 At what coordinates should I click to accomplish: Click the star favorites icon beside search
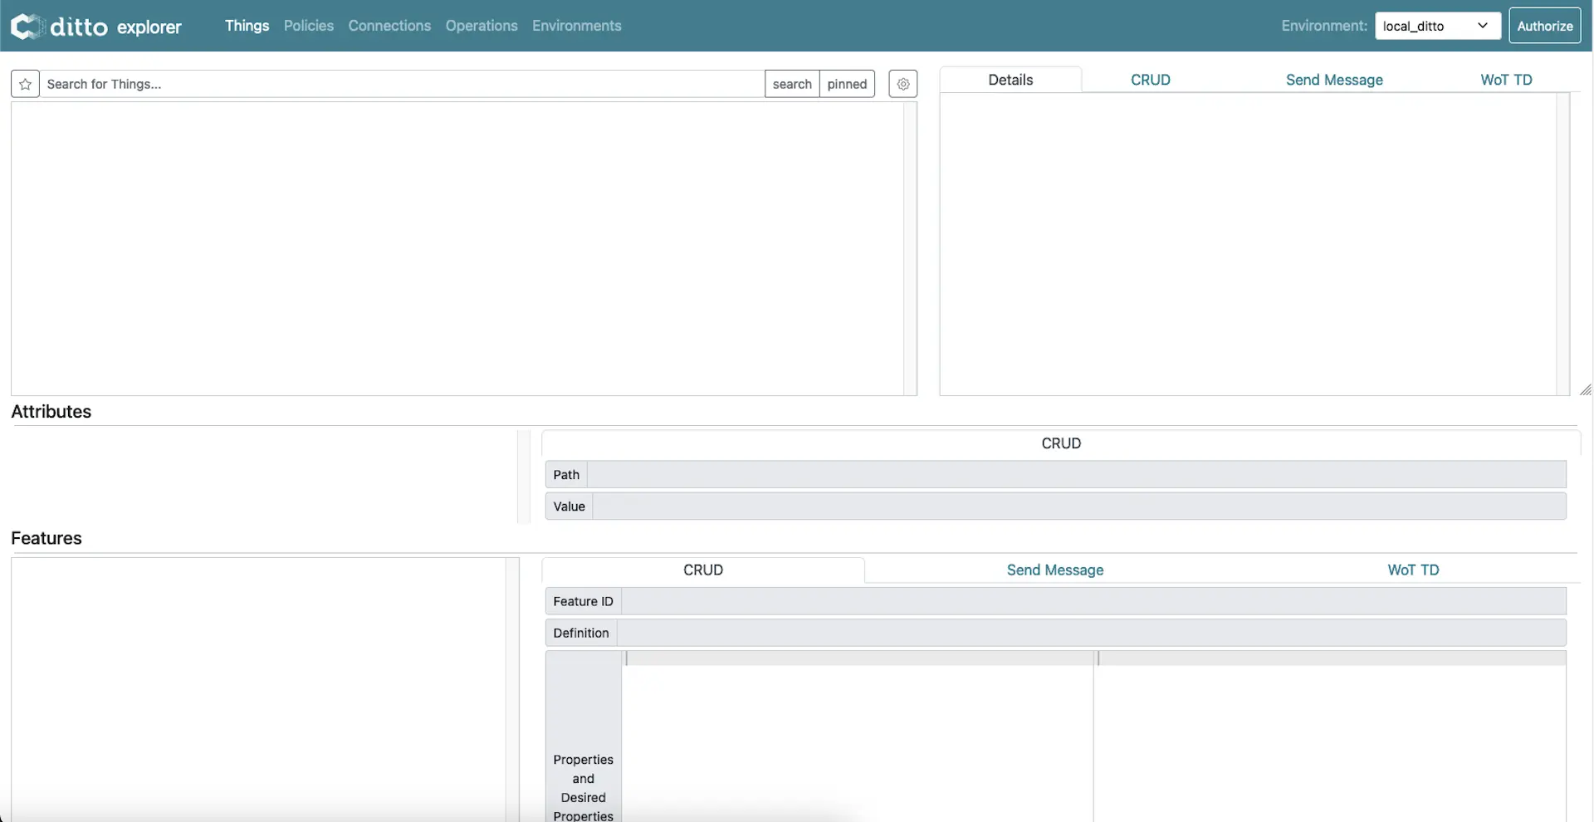pos(26,84)
